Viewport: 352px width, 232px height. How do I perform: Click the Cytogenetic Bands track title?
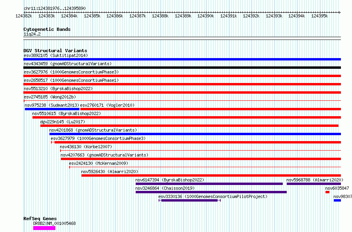47,29
